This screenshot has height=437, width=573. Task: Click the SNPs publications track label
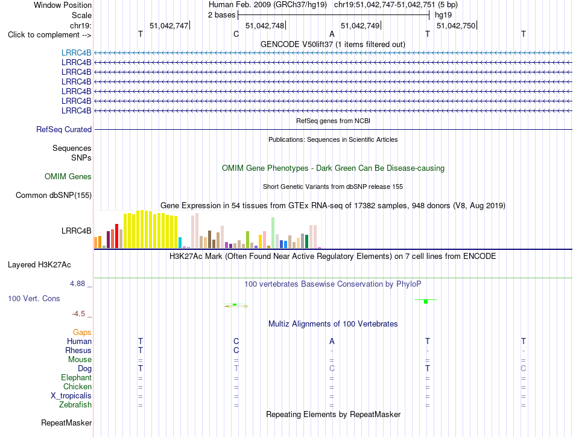[81, 158]
